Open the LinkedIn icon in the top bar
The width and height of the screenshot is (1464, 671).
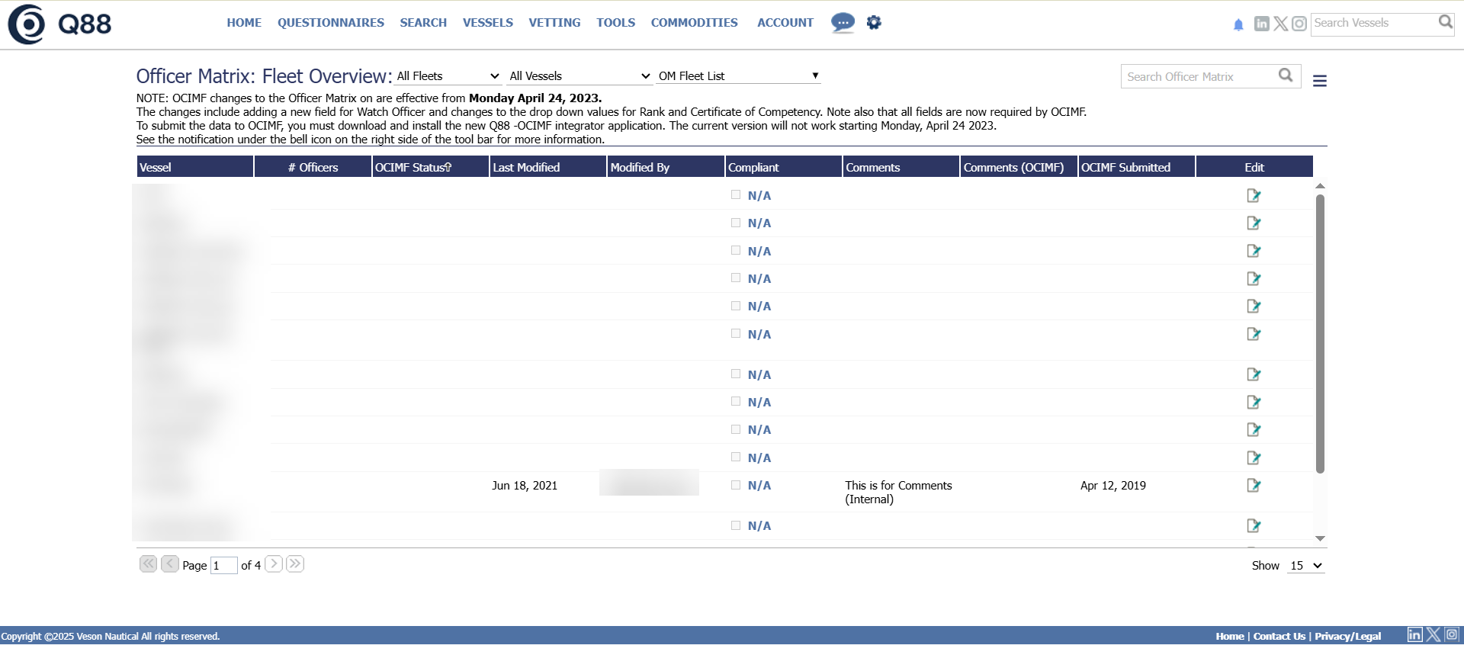(x=1262, y=24)
